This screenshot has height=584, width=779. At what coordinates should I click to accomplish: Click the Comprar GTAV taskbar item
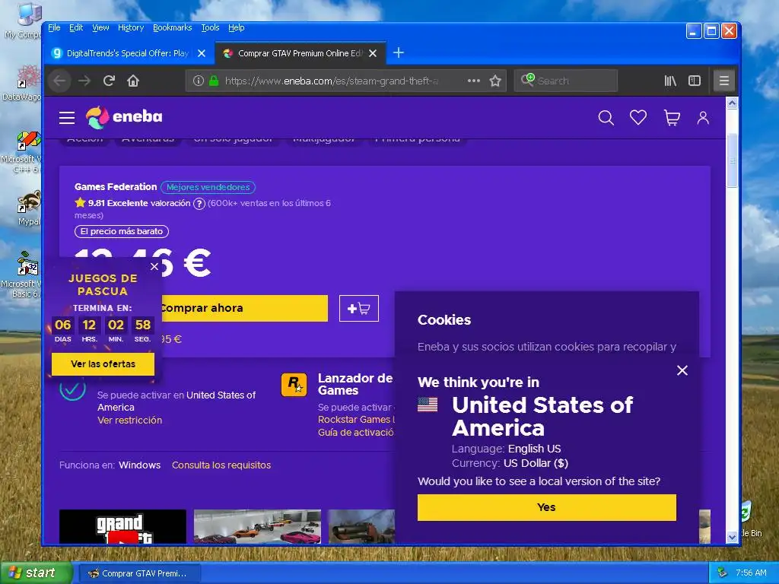pos(139,573)
